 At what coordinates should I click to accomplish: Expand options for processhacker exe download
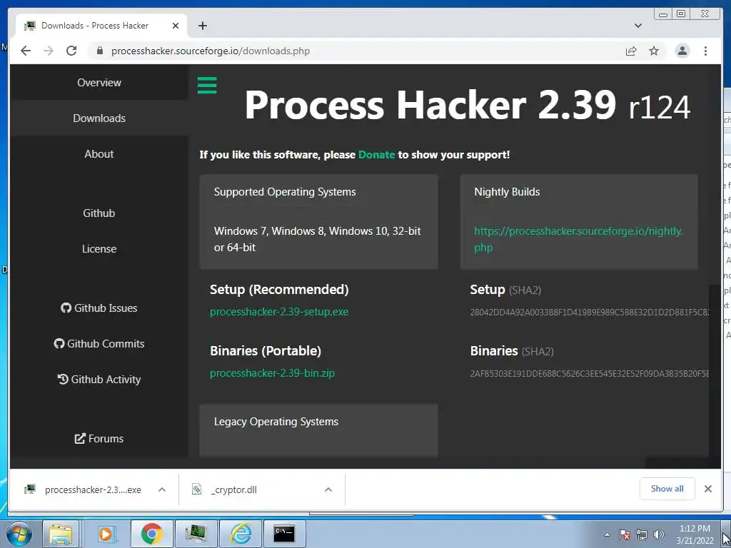coord(162,489)
